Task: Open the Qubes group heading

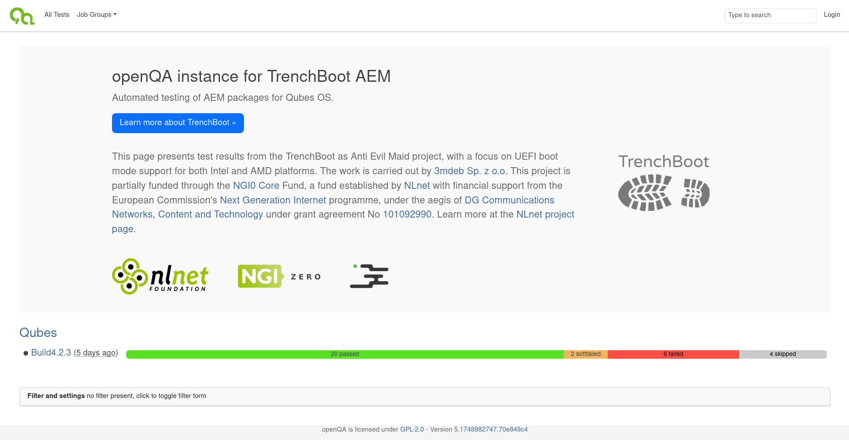Action: [x=38, y=333]
